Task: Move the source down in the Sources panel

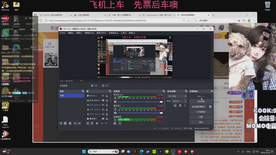Action: pos(106,123)
